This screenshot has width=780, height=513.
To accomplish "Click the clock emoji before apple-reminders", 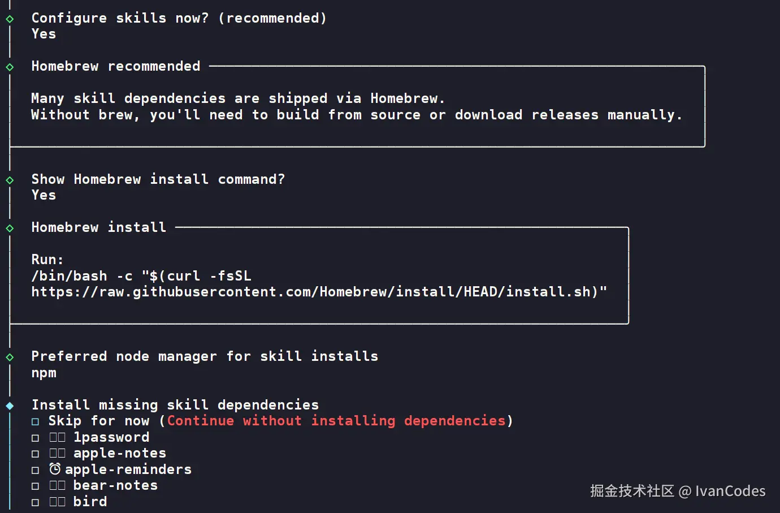I will 55,469.
